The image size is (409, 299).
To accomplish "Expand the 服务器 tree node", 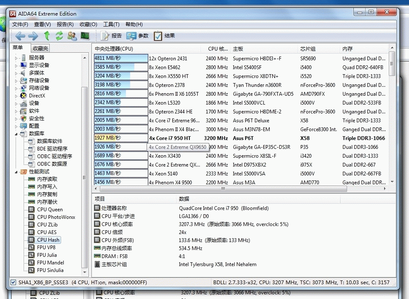I will point(17,58).
